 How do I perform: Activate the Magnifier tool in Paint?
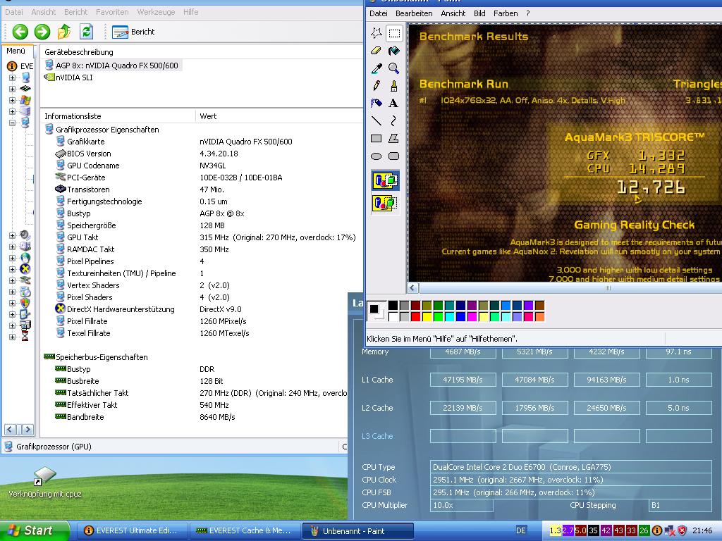click(393, 68)
